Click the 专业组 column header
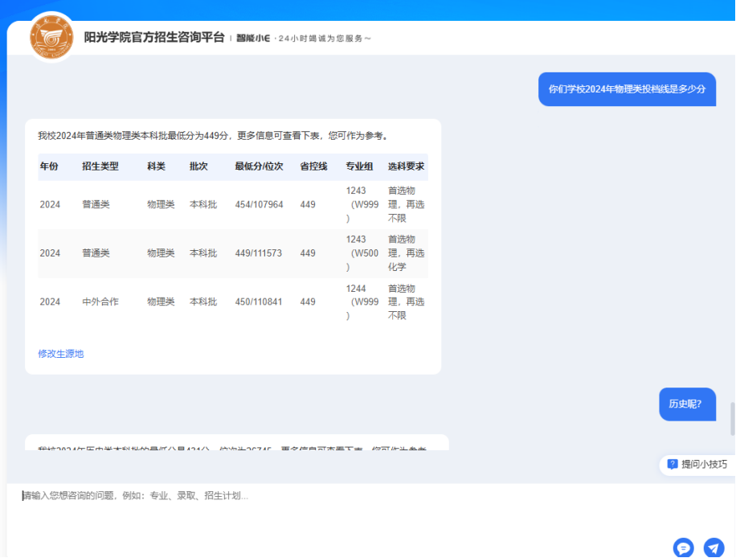 click(359, 166)
